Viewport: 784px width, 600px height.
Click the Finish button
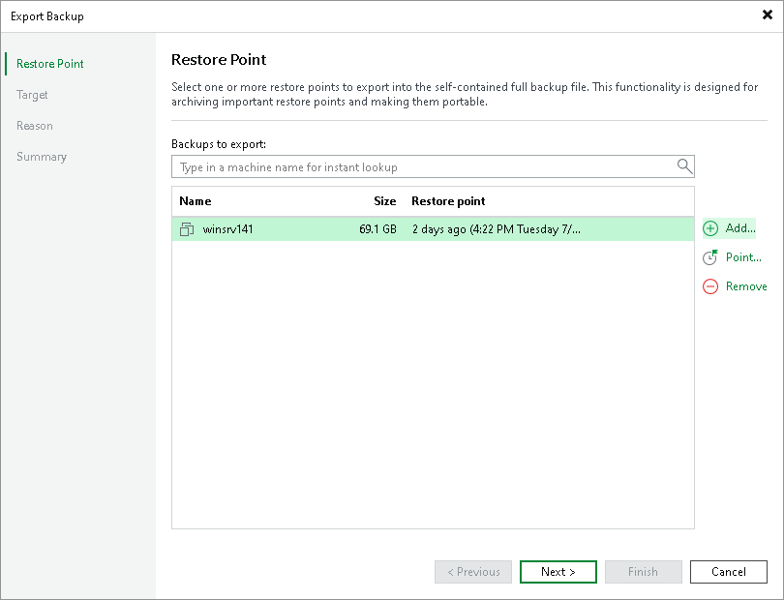click(x=643, y=572)
